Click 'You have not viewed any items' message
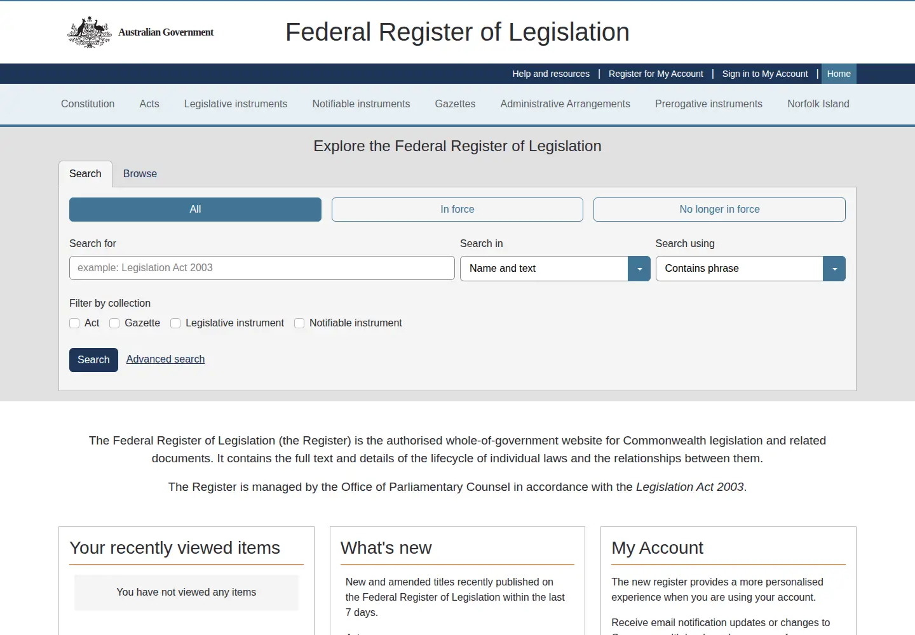 click(186, 592)
